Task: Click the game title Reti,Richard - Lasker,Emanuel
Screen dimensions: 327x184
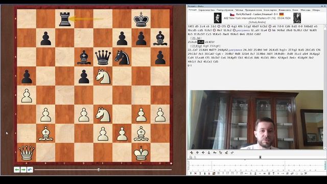Action: click(x=254, y=14)
